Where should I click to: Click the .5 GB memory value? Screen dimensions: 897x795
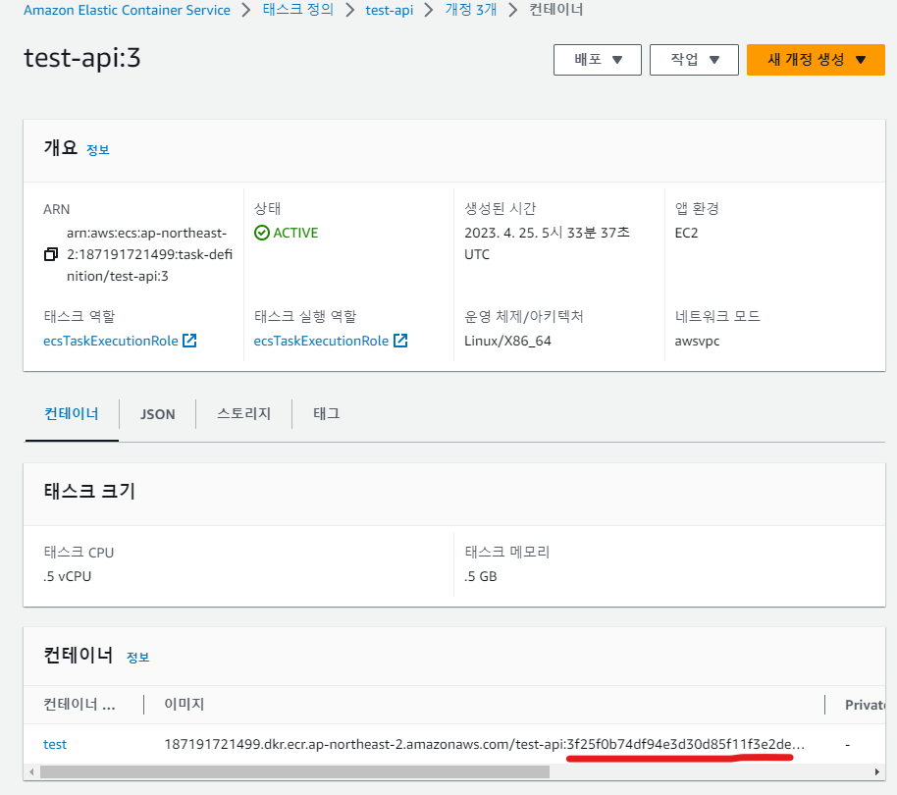point(481,576)
